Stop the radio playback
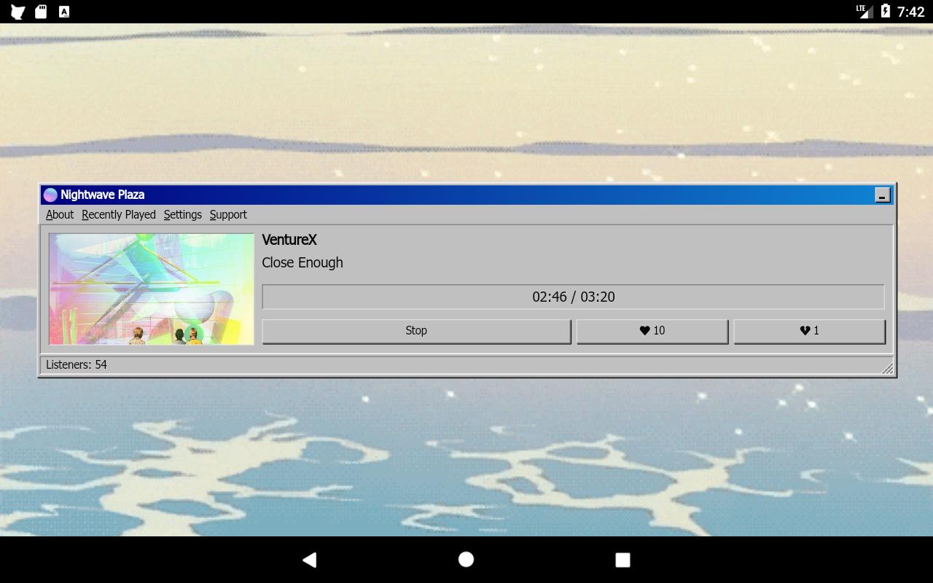The image size is (933, 583). click(416, 331)
